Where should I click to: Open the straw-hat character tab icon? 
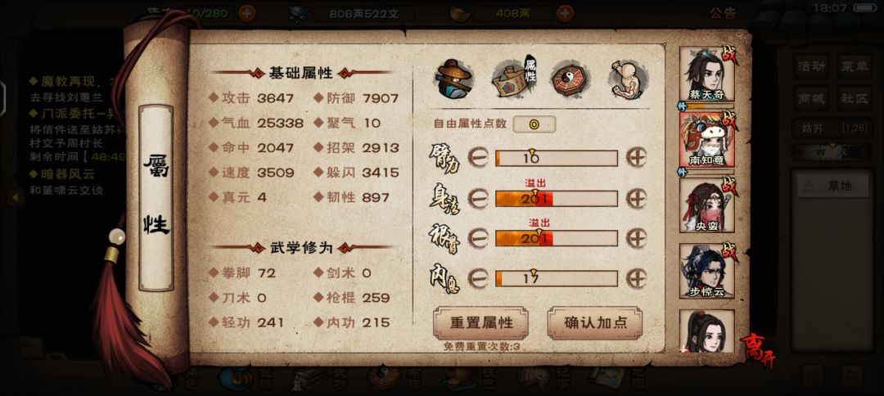[453, 79]
